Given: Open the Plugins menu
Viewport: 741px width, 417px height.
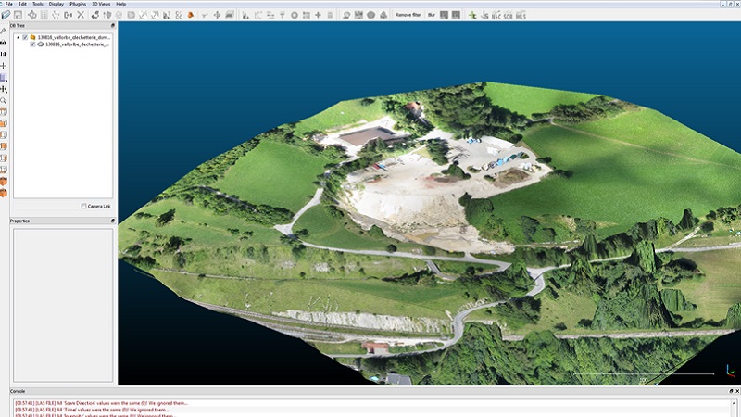Looking at the screenshot, I should pyautogui.click(x=78, y=4).
